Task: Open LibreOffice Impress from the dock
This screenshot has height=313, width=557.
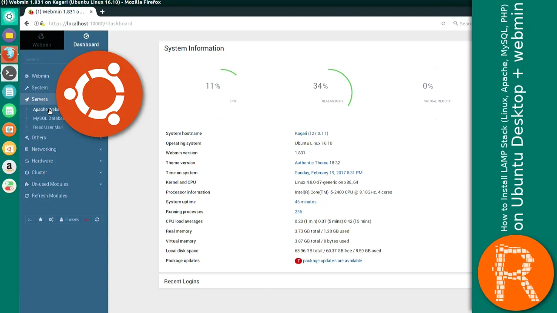Action: pos(9,130)
